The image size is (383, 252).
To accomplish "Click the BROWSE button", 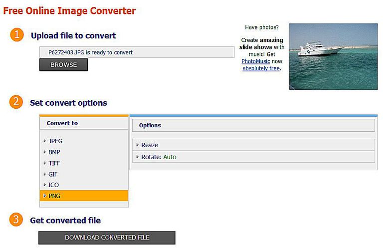I will coord(63,65).
